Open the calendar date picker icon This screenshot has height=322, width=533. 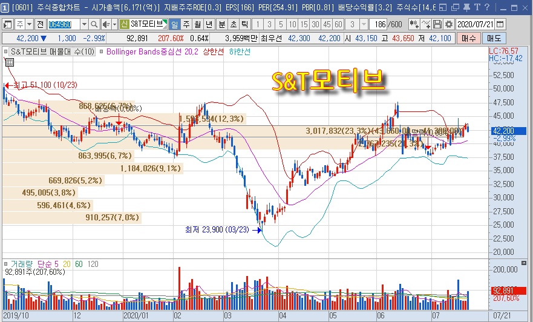pos(500,24)
